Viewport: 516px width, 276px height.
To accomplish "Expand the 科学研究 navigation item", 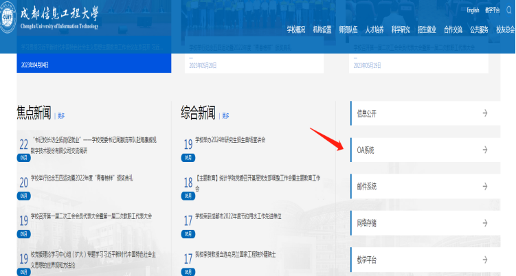I will click(401, 30).
